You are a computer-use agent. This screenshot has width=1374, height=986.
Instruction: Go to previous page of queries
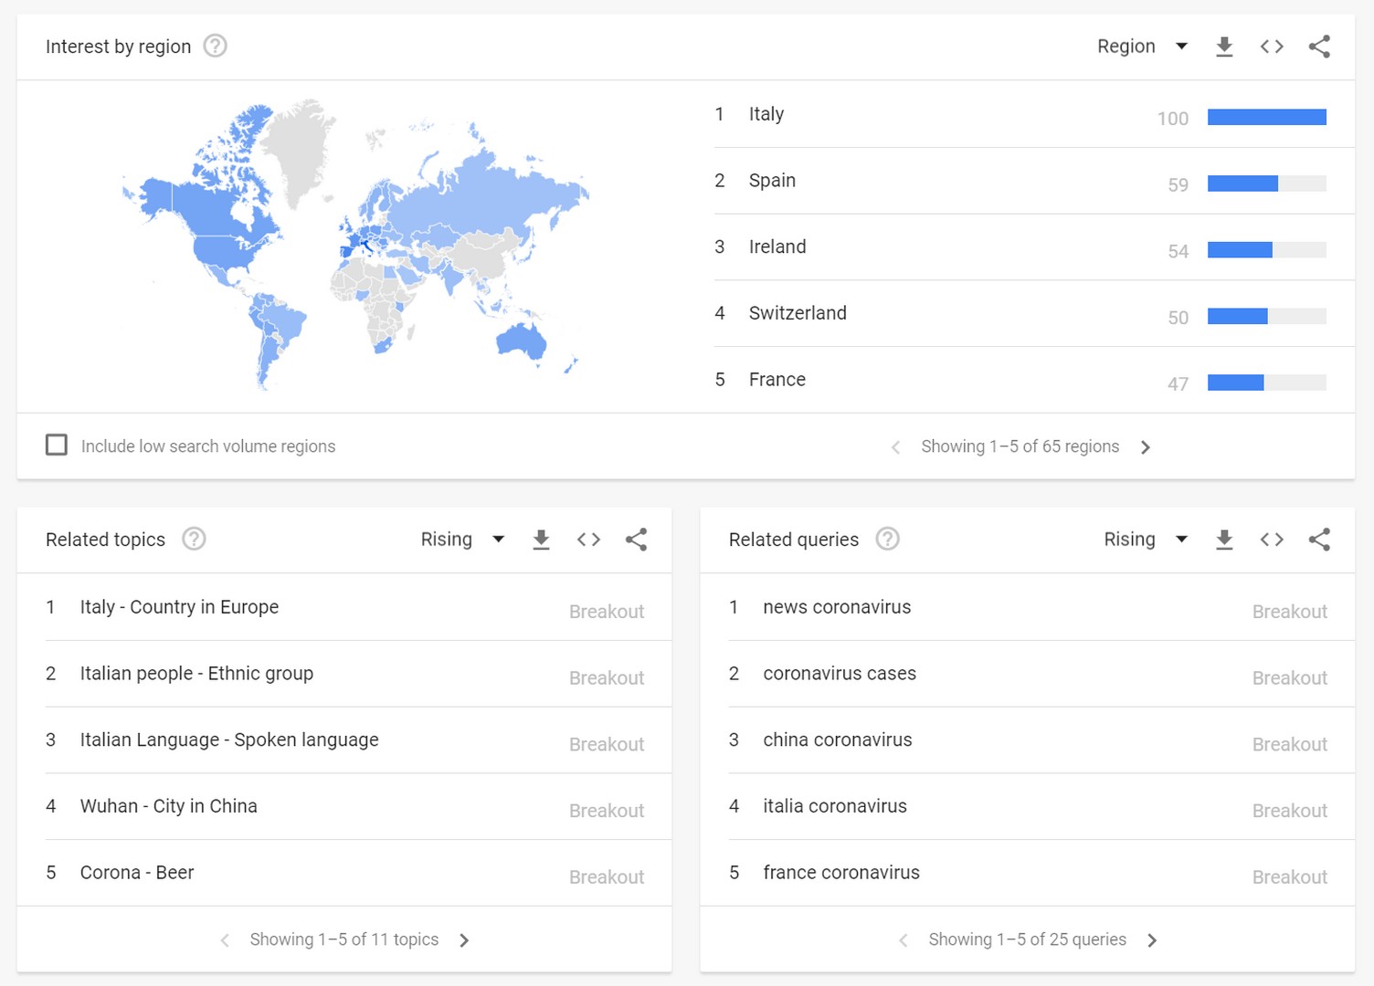tap(904, 940)
